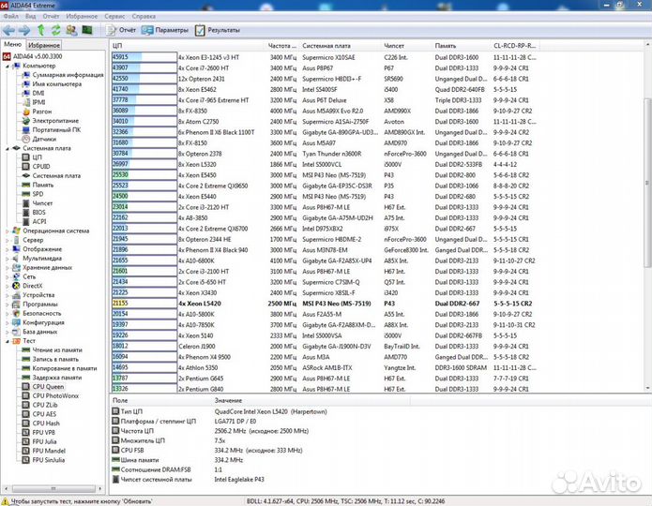Expand the Сервер node
Screen dimensions: 652x506
(x=8, y=240)
